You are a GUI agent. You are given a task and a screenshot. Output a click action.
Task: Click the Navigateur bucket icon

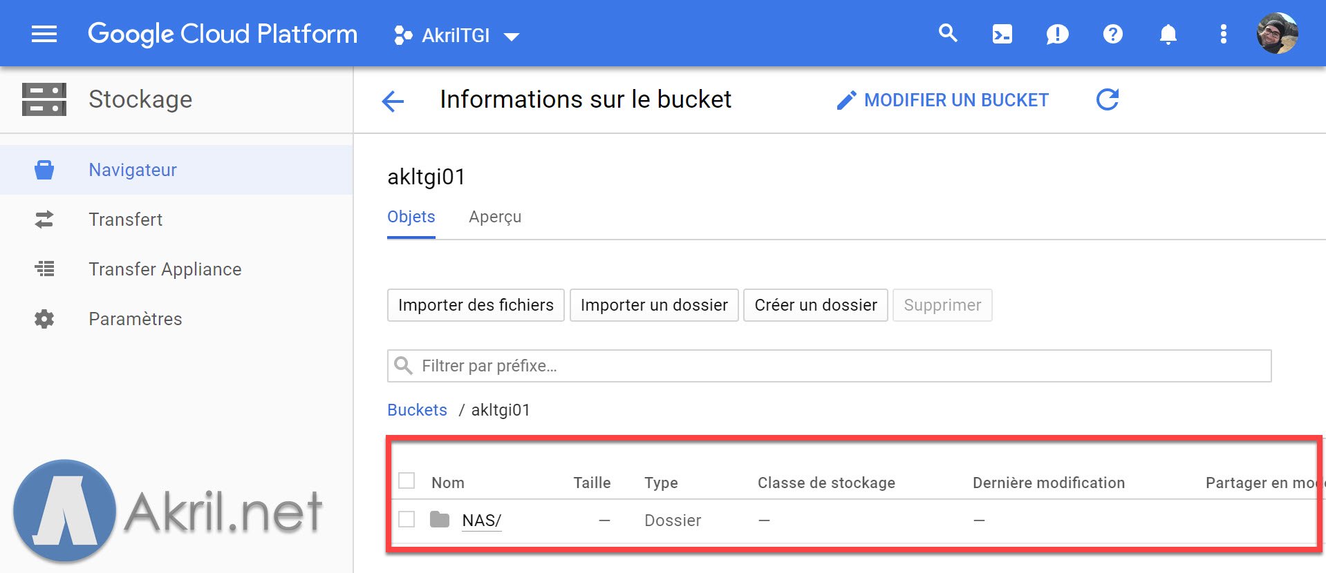44,170
